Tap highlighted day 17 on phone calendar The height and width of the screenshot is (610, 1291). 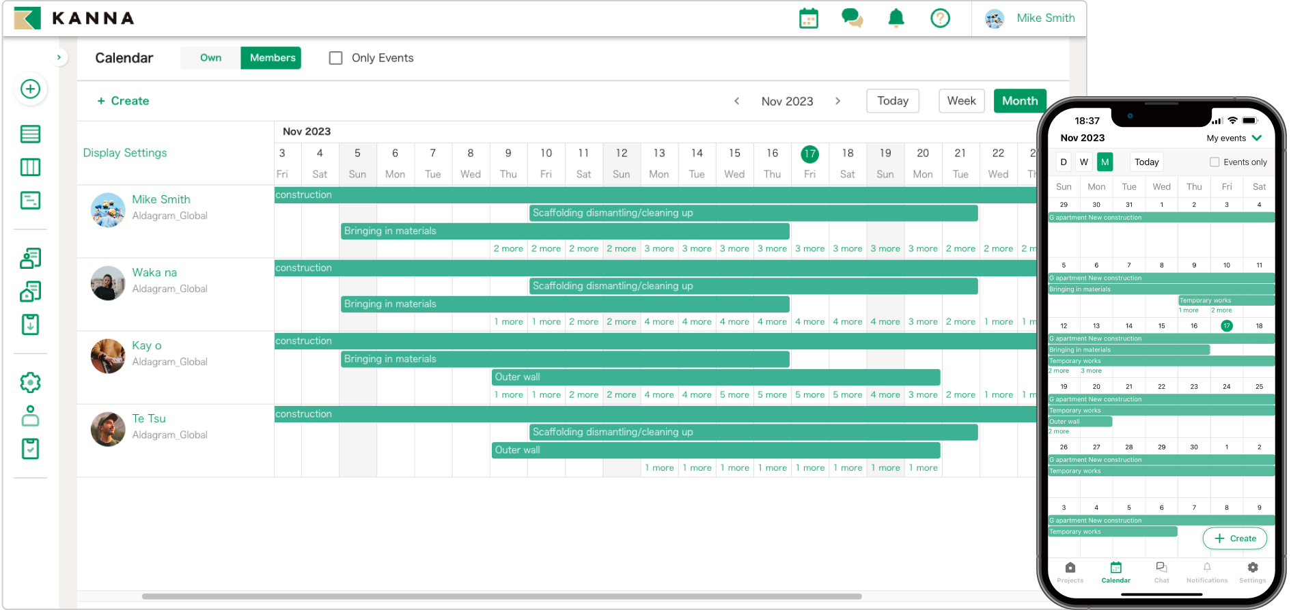click(x=1227, y=326)
